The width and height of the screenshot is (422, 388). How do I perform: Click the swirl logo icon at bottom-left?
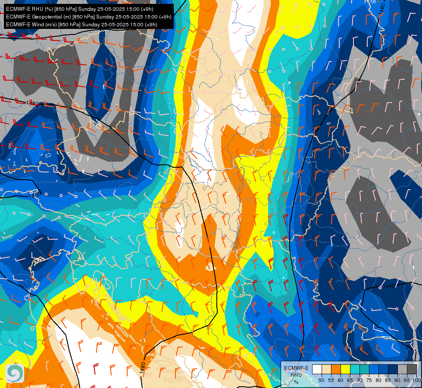[15, 373]
